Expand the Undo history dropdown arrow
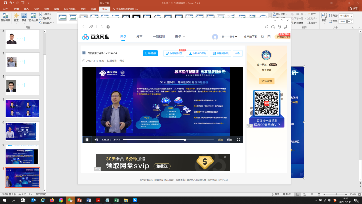 (x=14, y=3)
